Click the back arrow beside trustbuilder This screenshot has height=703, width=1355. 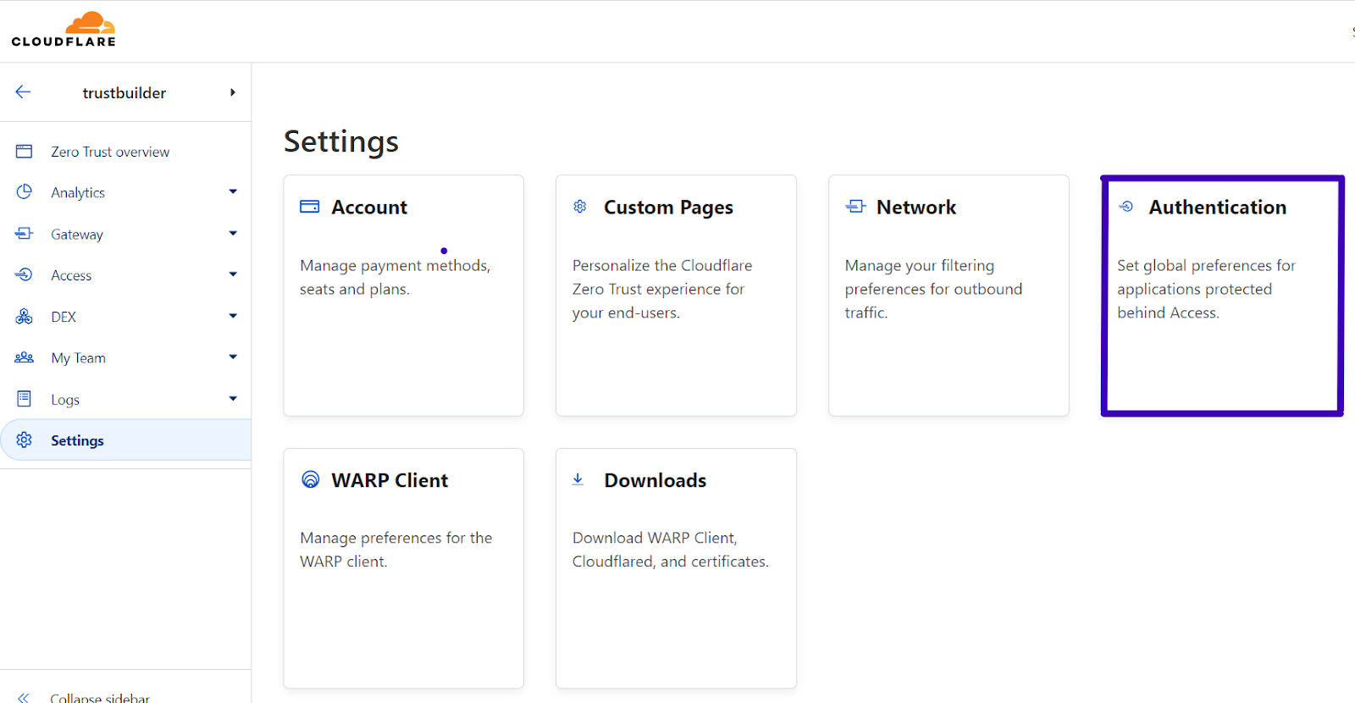tap(23, 92)
